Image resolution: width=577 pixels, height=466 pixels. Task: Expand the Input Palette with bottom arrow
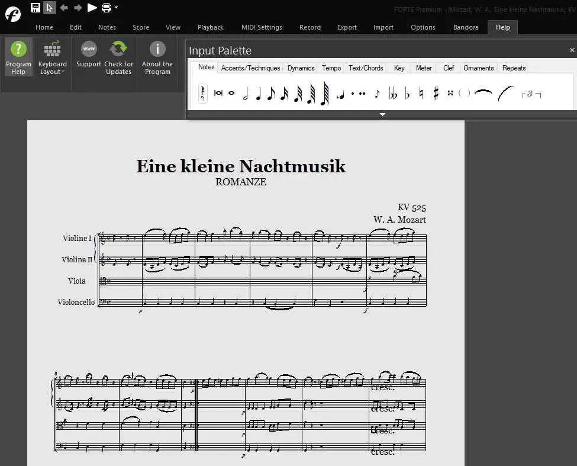(382, 114)
